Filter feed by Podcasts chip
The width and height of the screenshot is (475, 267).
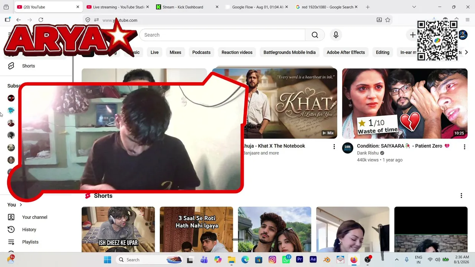click(202, 52)
